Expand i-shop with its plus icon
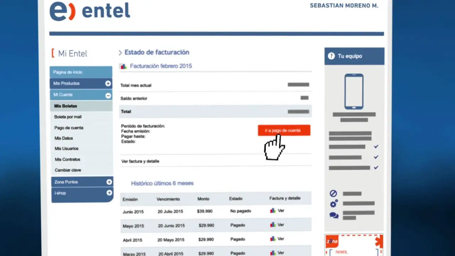Viewport: 455px width, 256px height. pos(109,193)
